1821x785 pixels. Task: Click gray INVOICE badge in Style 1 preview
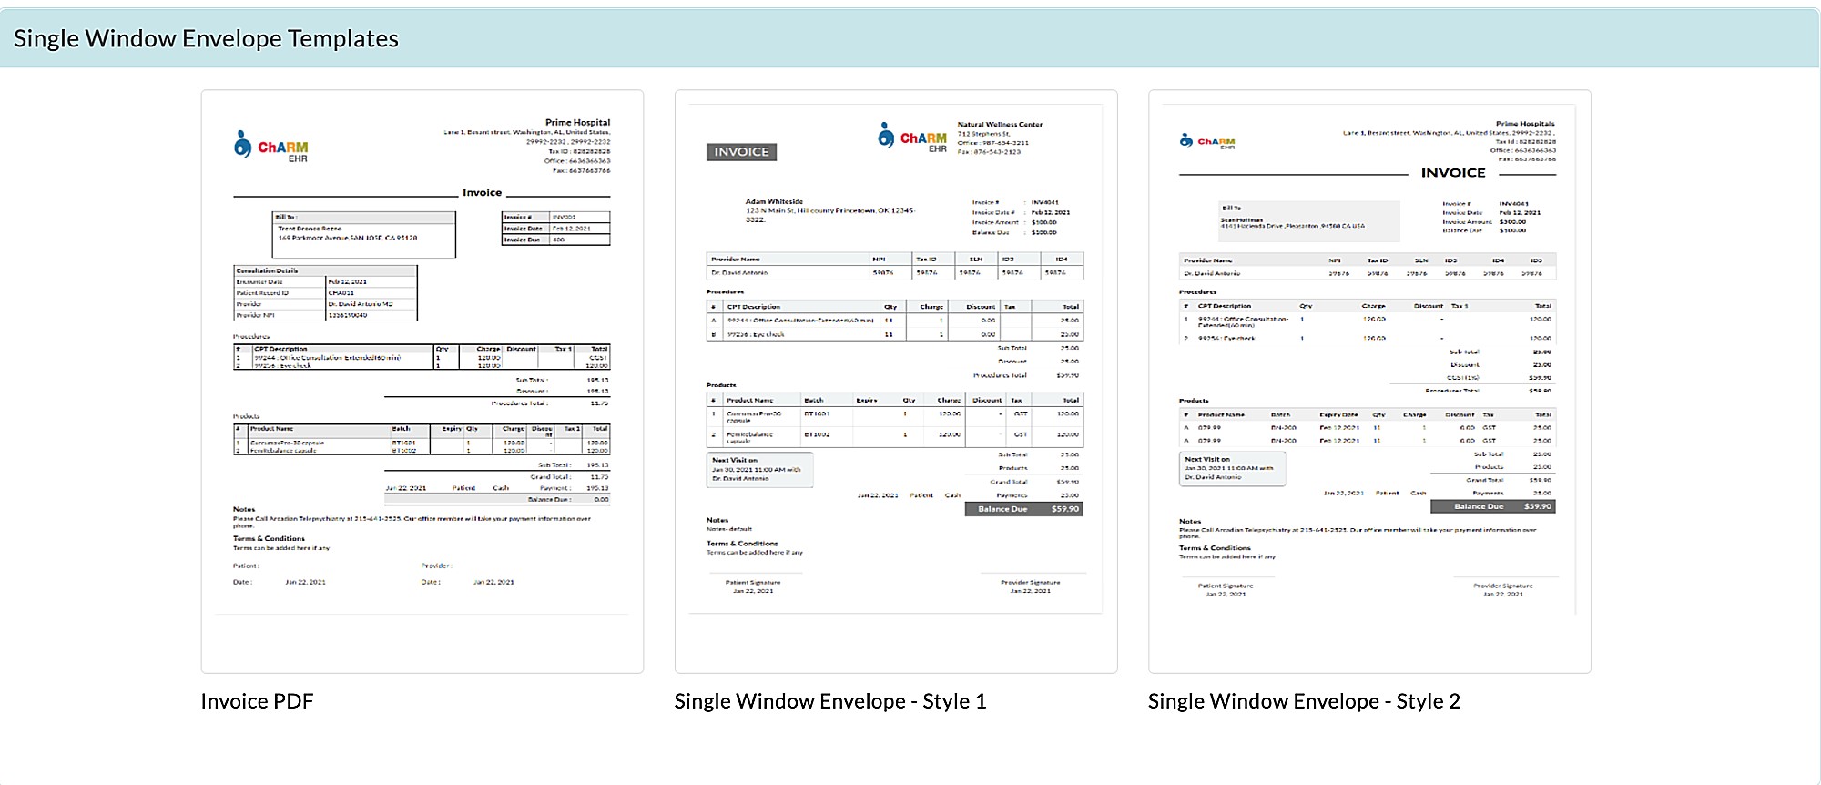[741, 152]
